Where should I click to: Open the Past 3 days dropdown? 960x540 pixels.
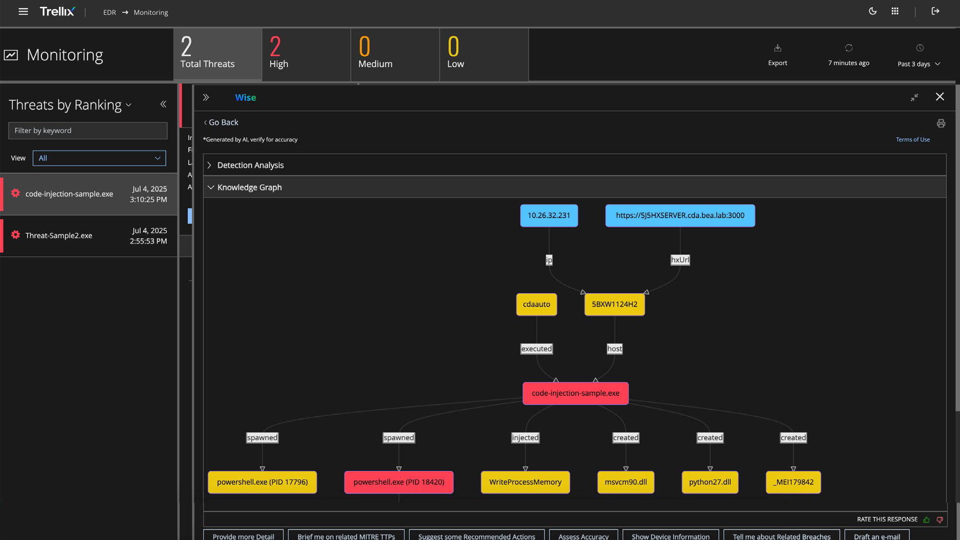919,64
